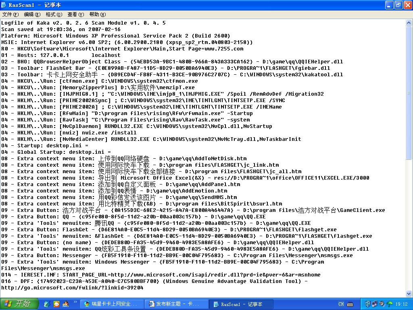Click the 19:12 system clock

(401, 304)
